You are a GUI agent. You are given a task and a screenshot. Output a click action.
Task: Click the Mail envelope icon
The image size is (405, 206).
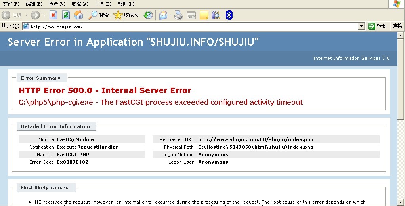pos(163,15)
